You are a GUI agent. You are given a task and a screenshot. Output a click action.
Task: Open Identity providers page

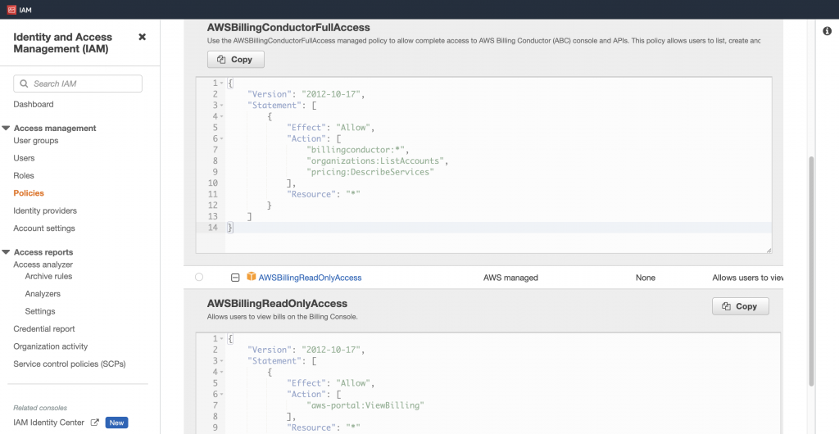coord(45,210)
